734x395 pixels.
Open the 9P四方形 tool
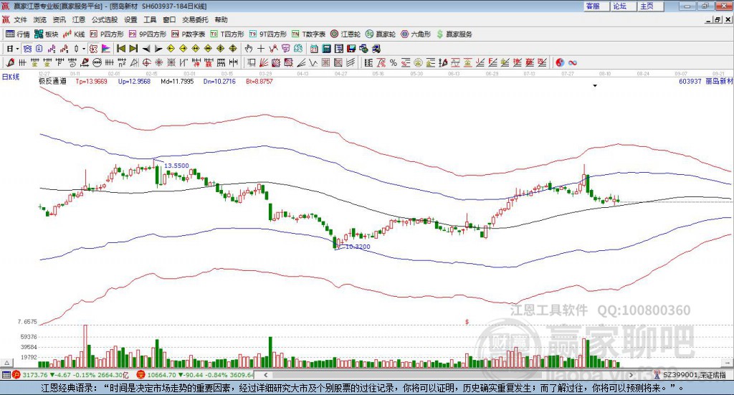pyautogui.click(x=148, y=34)
